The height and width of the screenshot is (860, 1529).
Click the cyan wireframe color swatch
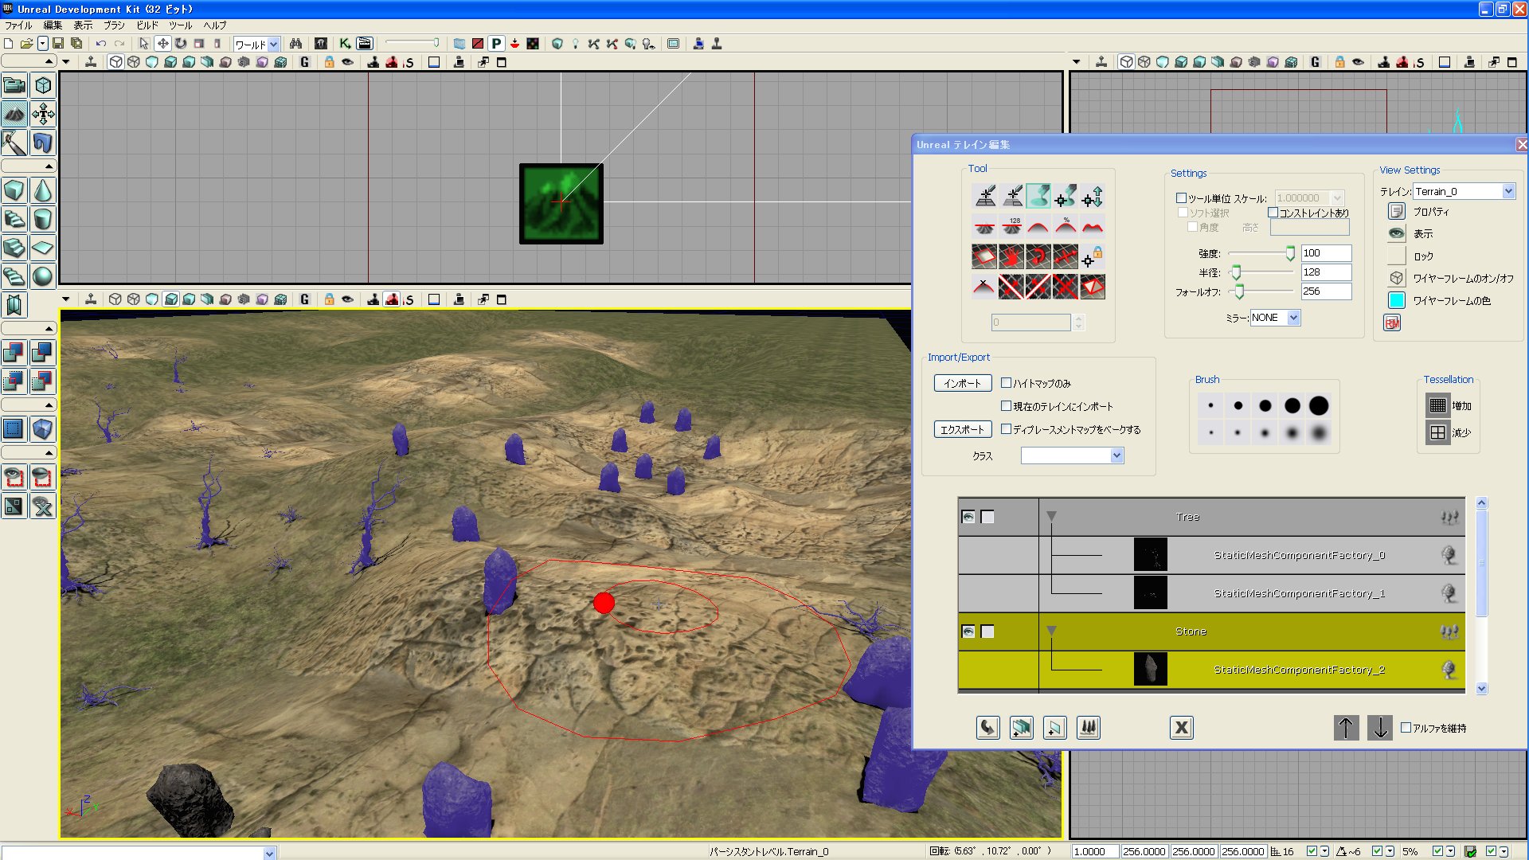tap(1396, 300)
